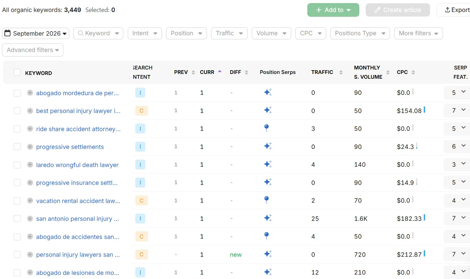This screenshot has height=279, width=470.
Task: Click the Export button
Action: (x=454, y=10)
